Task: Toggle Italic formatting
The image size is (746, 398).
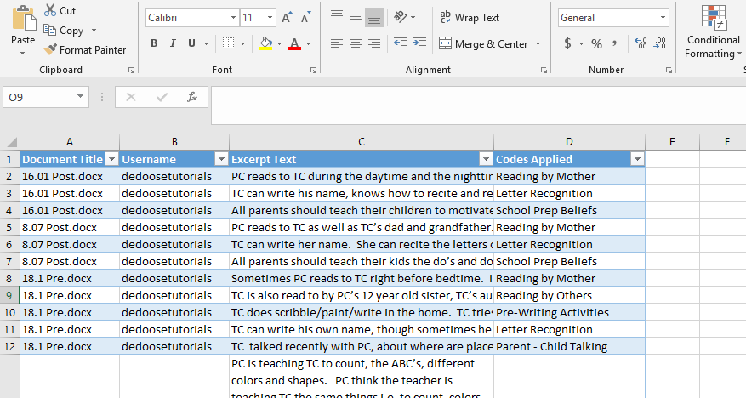Action: (173, 43)
